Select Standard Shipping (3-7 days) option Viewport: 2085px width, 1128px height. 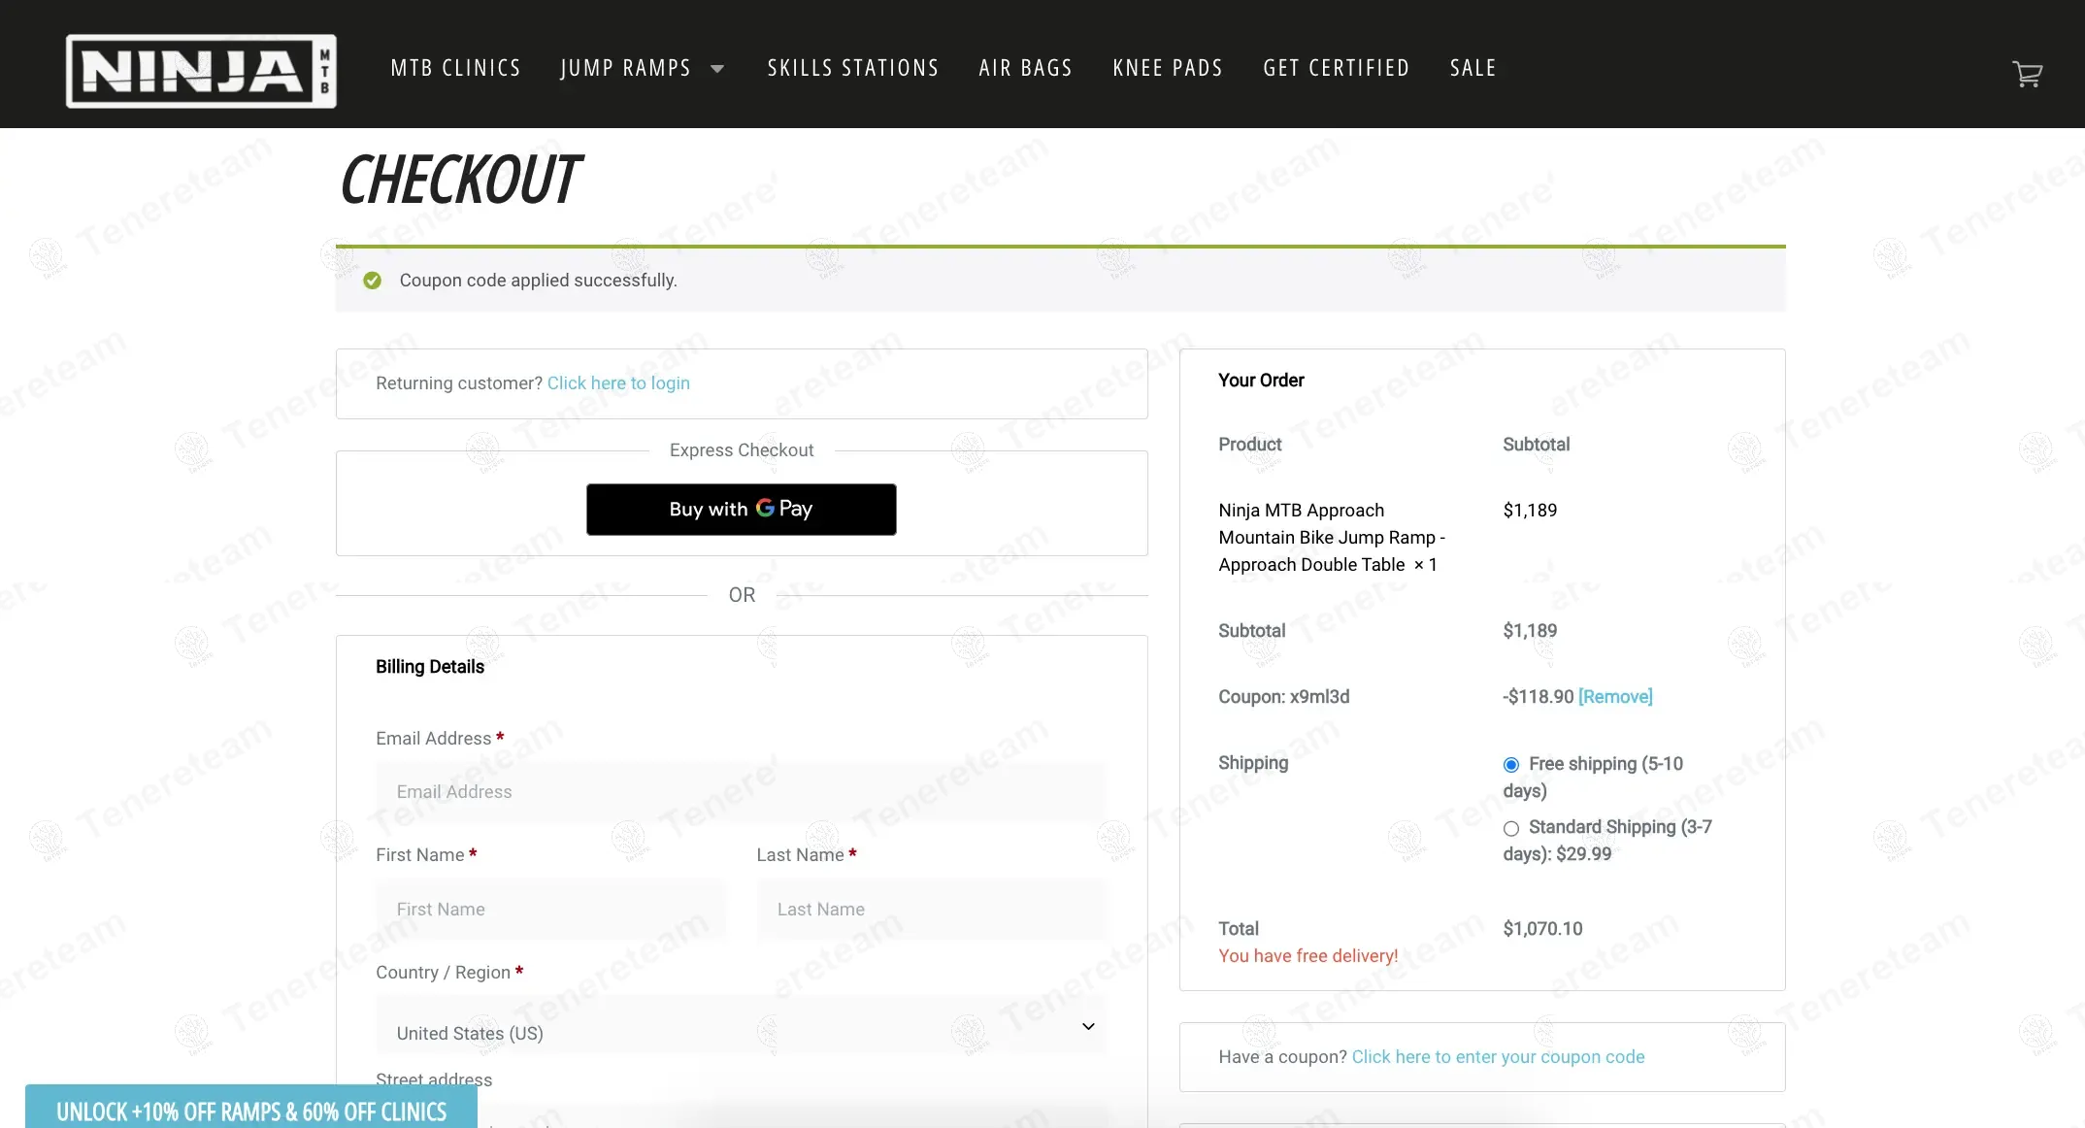pyautogui.click(x=1511, y=828)
